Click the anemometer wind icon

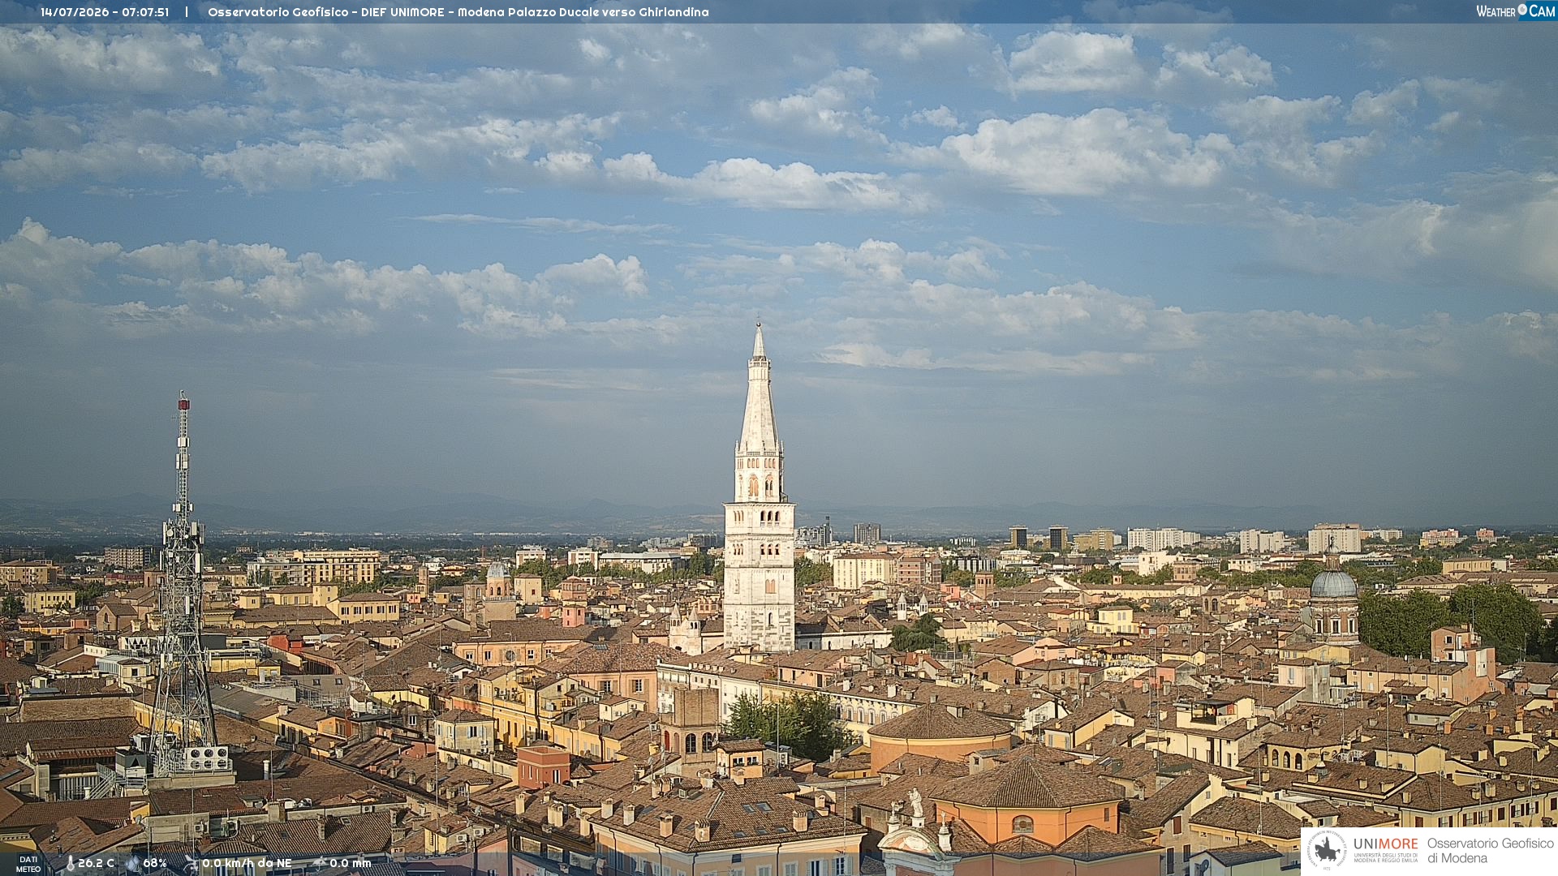[192, 863]
